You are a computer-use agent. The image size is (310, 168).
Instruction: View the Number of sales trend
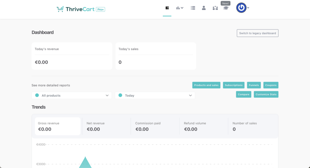point(252,126)
